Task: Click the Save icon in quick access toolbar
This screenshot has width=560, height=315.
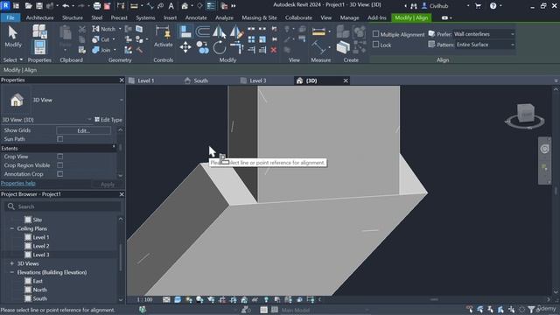Action: click(39, 6)
